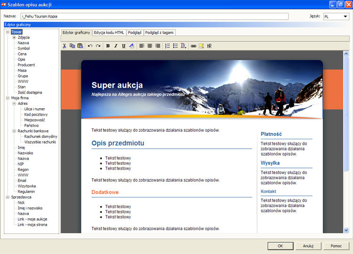
Task: Align text to the right
Action: pyautogui.click(x=158, y=46)
